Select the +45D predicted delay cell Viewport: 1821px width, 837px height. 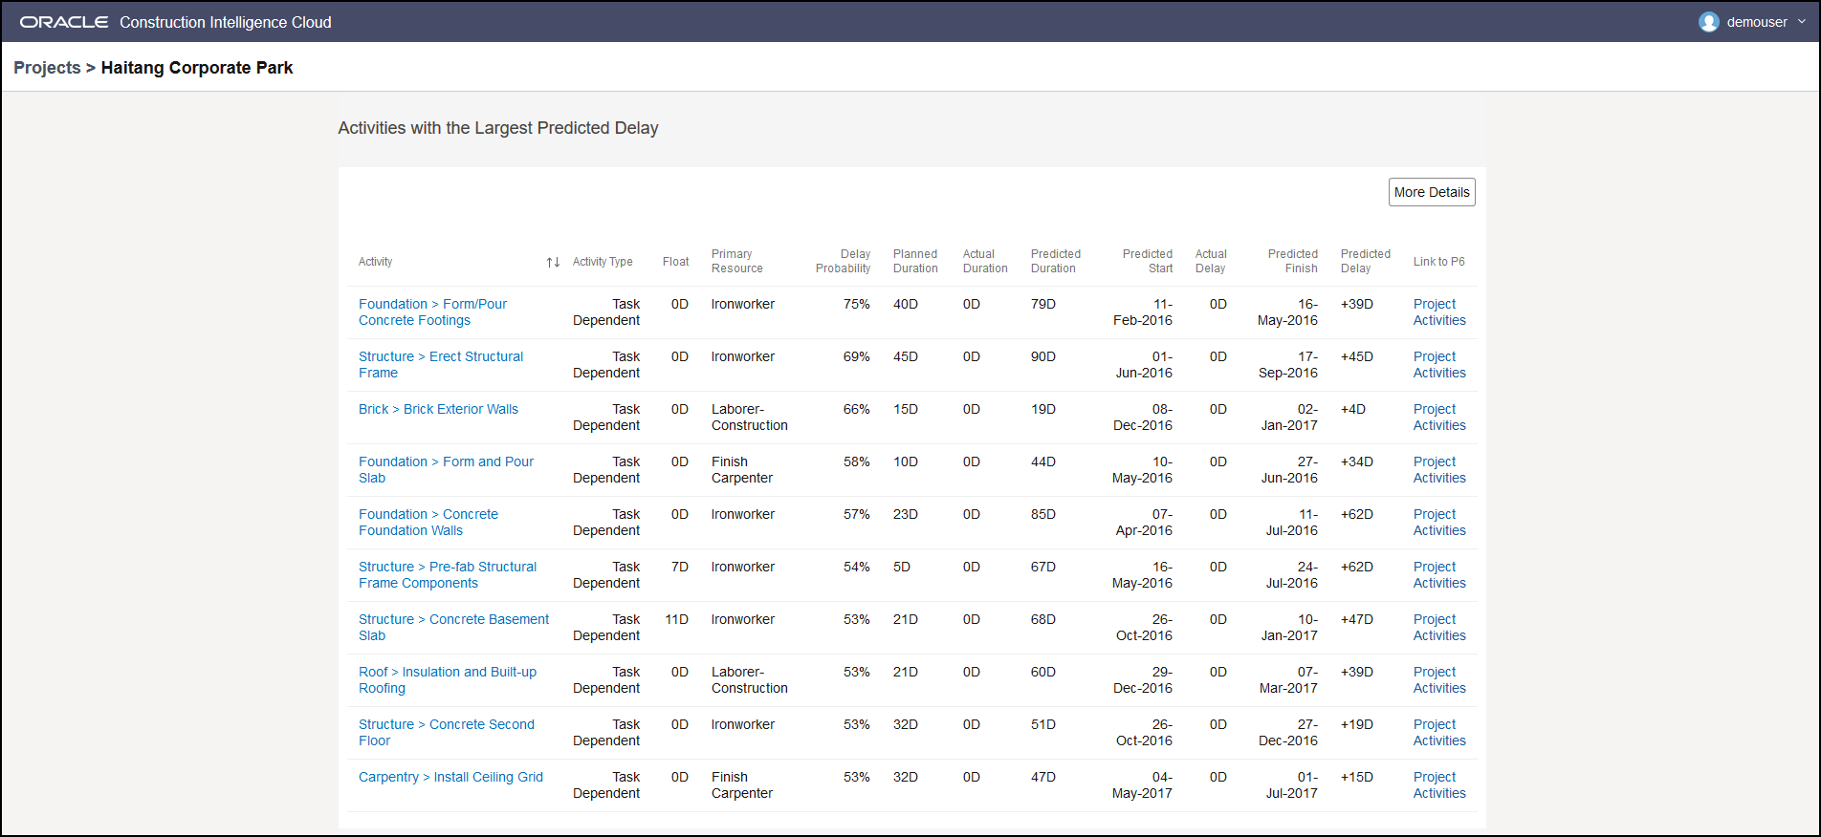pos(1357,356)
